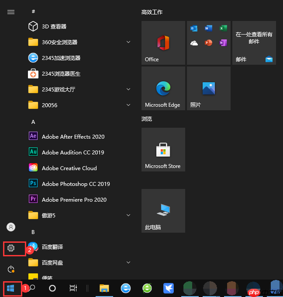283x297 pixels.
Task: Click the 高效工作 tile group title
Action: [152, 12]
